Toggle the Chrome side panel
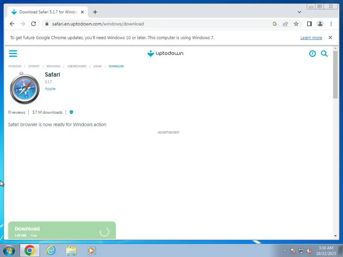This screenshot has height=257, width=343. click(x=309, y=24)
